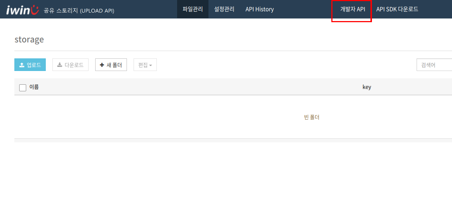Go to the 개발자 API page
This screenshot has width=452, height=207.
352,9
